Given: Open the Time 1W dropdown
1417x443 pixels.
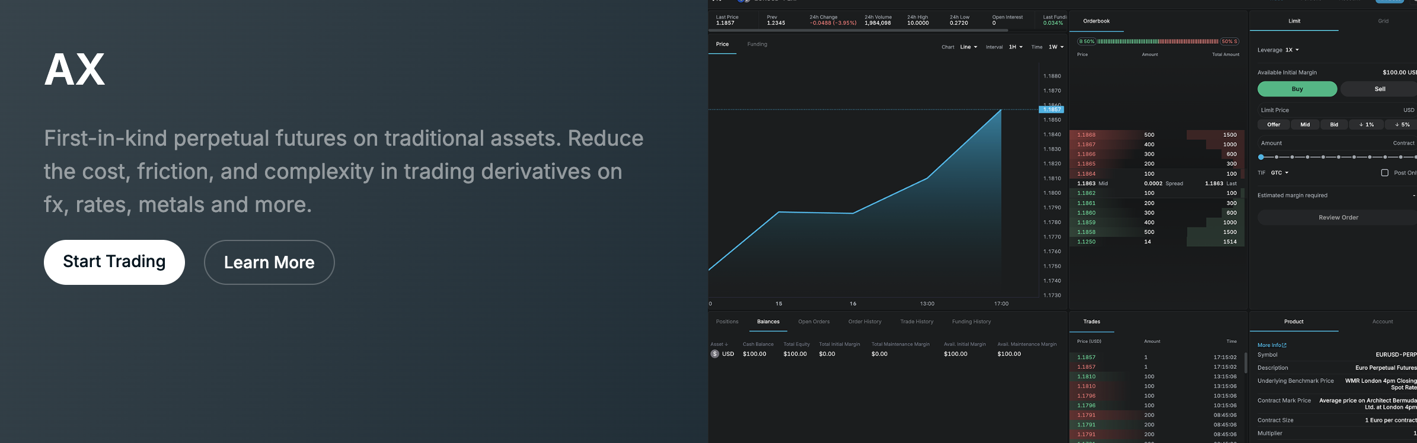Looking at the screenshot, I should point(1056,47).
